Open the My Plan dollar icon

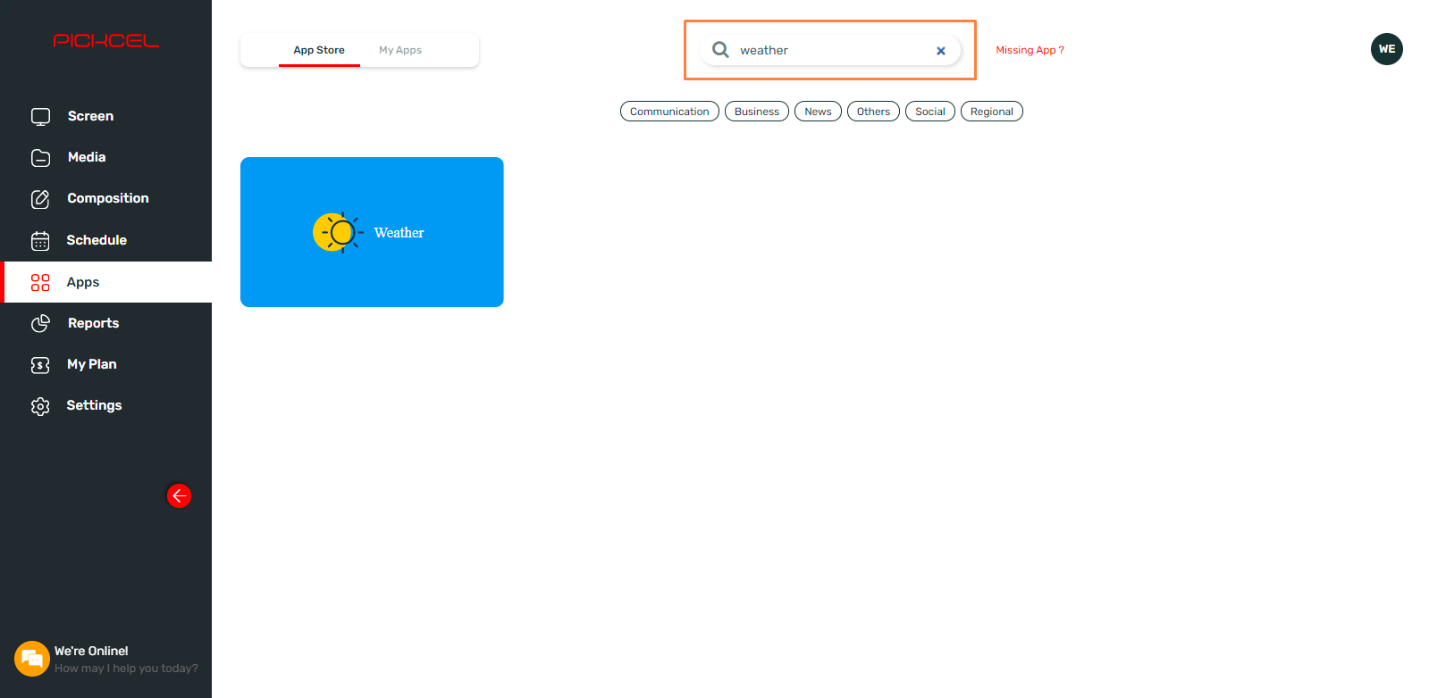[x=40, y=365]
